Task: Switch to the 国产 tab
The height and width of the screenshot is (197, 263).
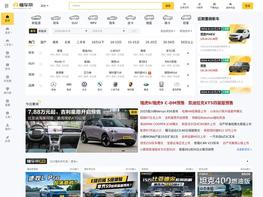Action: click(x=43, y=42)
